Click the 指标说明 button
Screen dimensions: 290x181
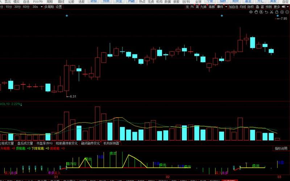pyautogui.click(x=281, y=148)
